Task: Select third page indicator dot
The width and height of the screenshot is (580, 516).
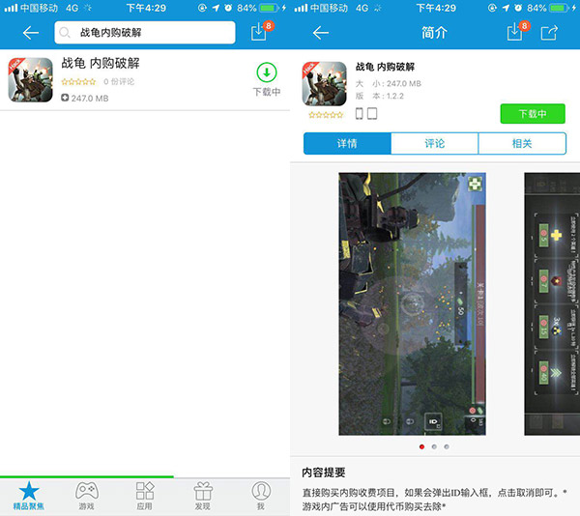Action: (447, 446)
